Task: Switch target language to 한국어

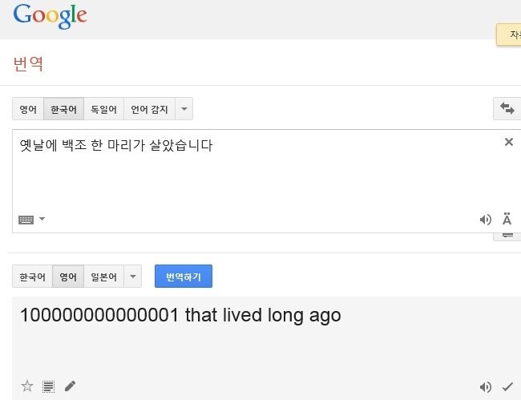Action: tap(32, 277)
